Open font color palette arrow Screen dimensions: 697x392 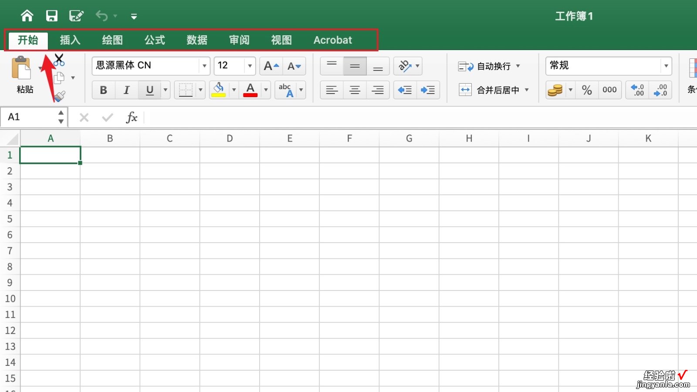(266, 90)
